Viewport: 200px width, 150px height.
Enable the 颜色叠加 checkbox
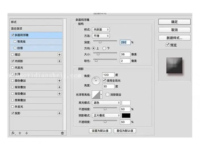click(12, 81)
